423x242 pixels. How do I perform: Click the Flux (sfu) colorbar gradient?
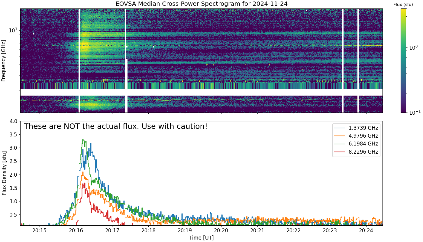[403, 60]
